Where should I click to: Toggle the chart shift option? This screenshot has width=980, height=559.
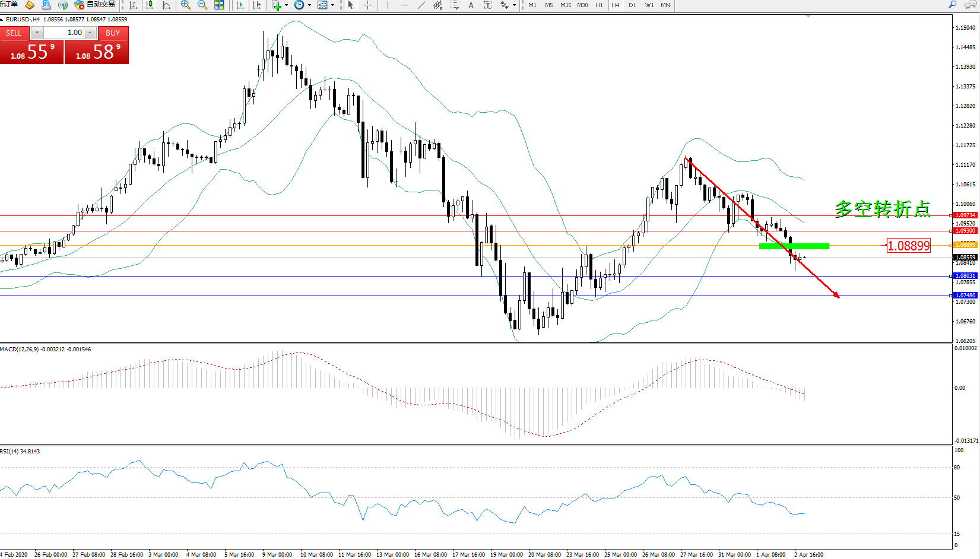256,5
